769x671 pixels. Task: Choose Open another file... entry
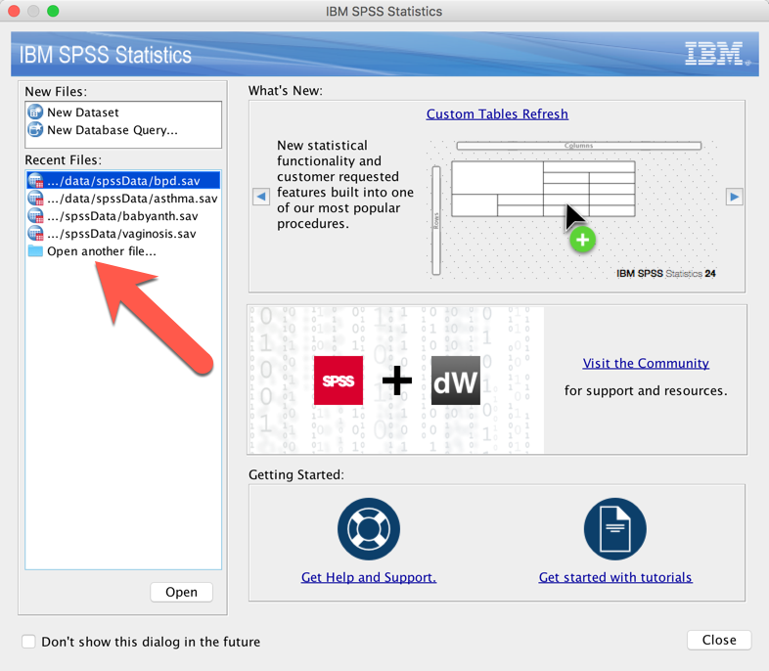coord(123,251)
